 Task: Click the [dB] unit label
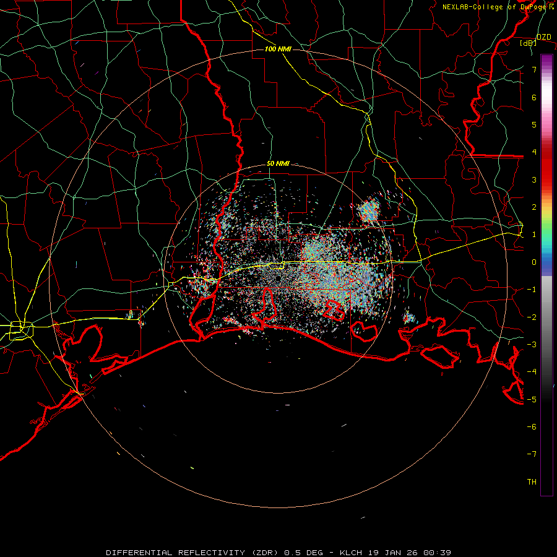[x=529, y=43]
